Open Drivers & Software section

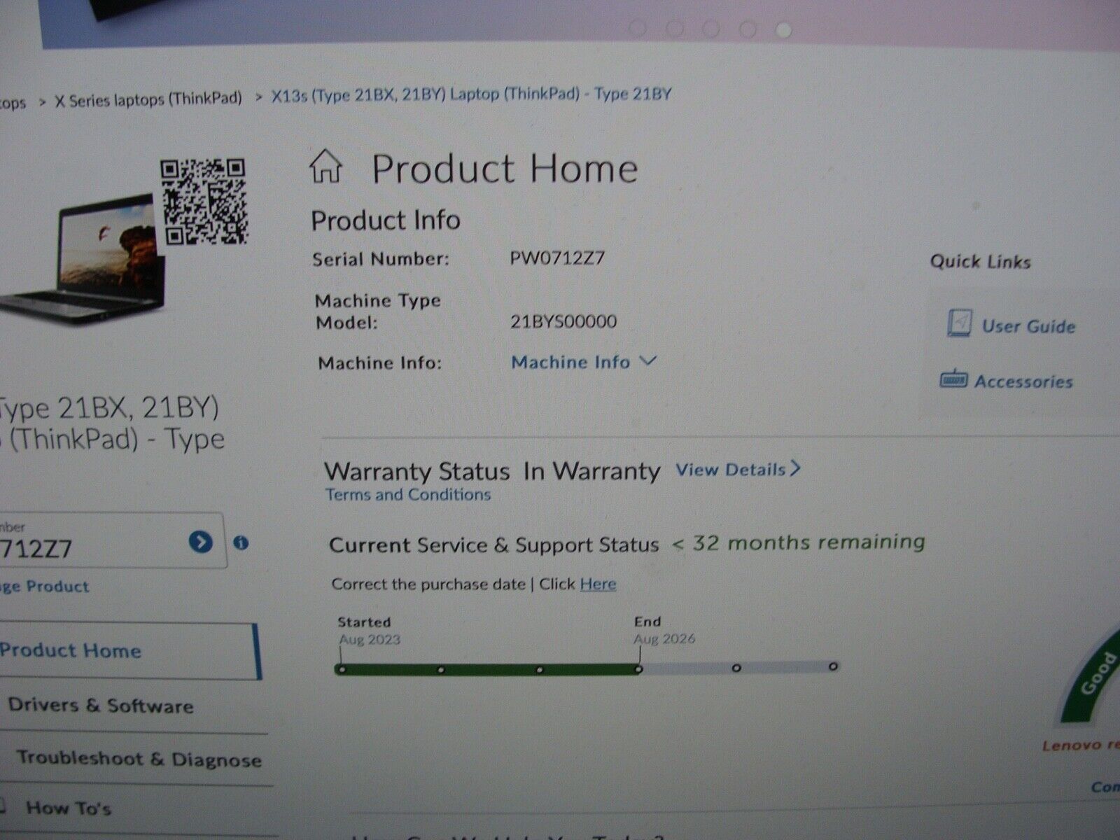(x=101, y=706)
